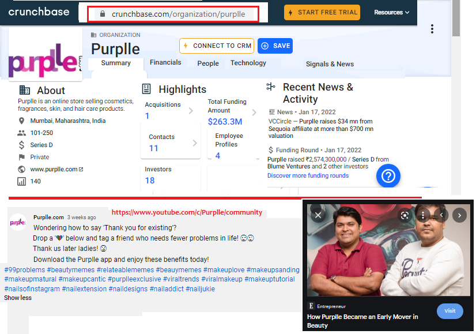Click Blume Ventures investor link

tap(288, 166)
